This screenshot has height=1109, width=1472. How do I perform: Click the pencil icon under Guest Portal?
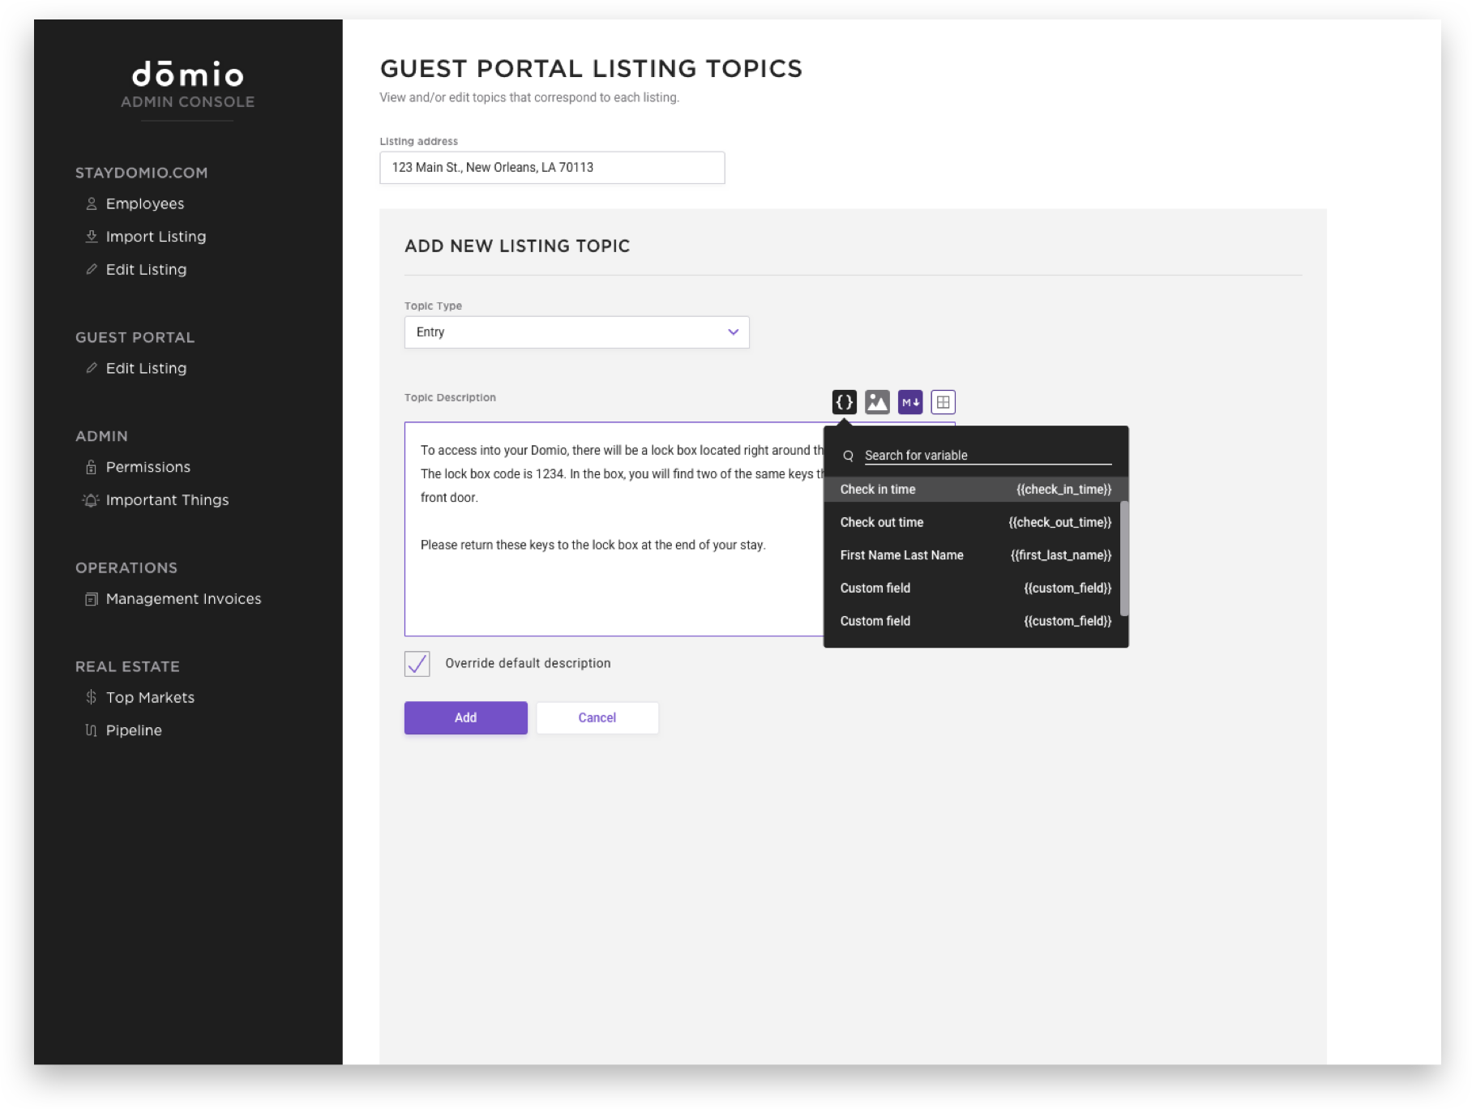[91, 368]
